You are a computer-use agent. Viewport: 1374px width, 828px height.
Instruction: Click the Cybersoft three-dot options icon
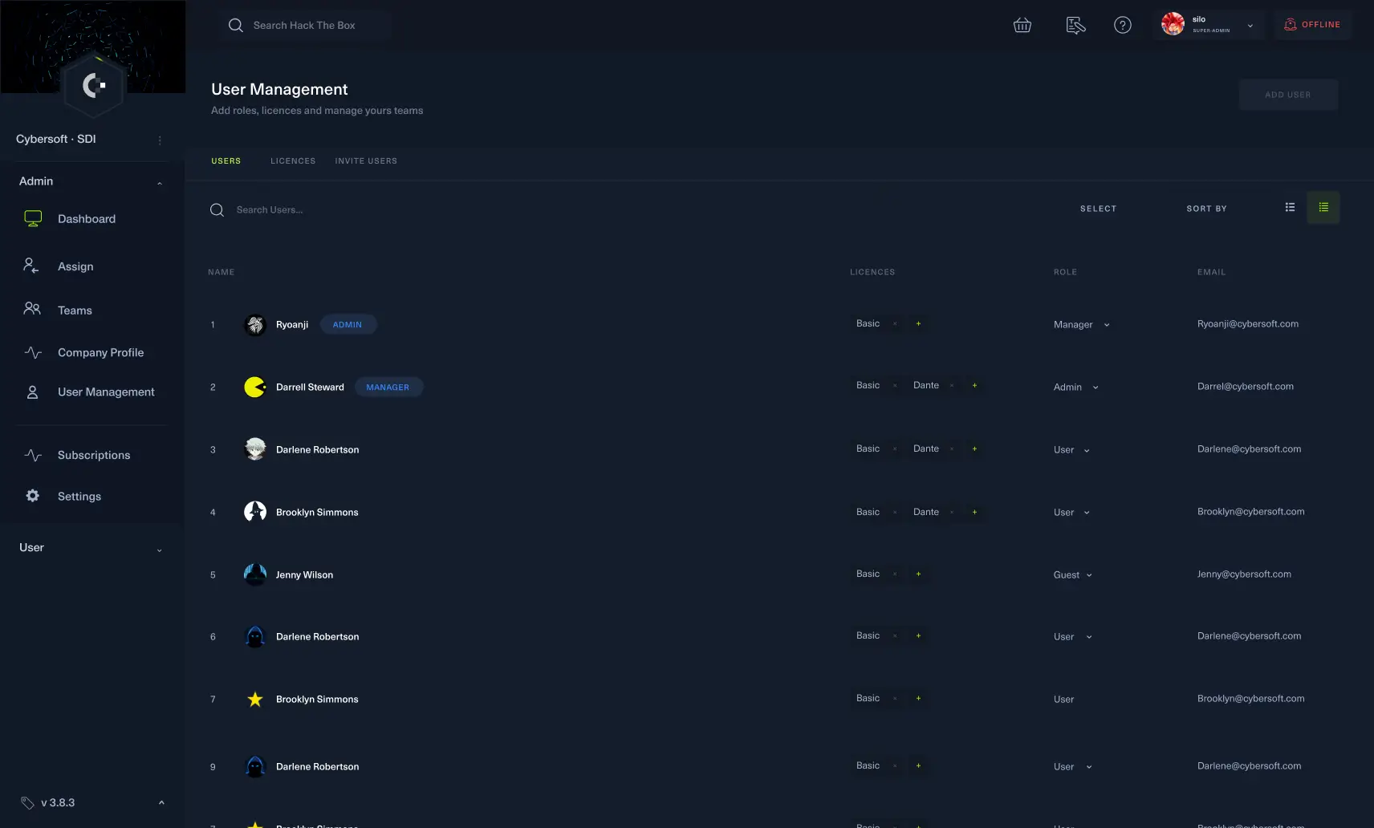pos(160,140)
